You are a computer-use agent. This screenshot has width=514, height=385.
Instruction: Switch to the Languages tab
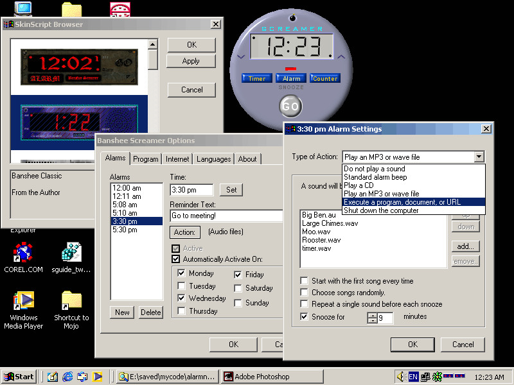coord(213,159)
